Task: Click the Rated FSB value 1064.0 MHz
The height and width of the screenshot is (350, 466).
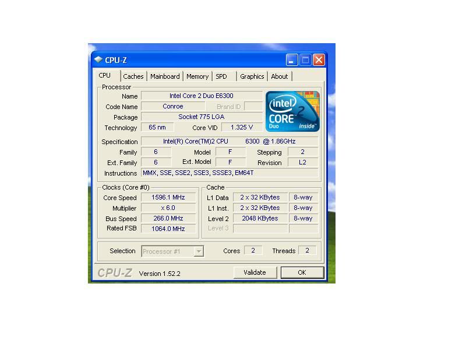Action: [x=168, y=229]
